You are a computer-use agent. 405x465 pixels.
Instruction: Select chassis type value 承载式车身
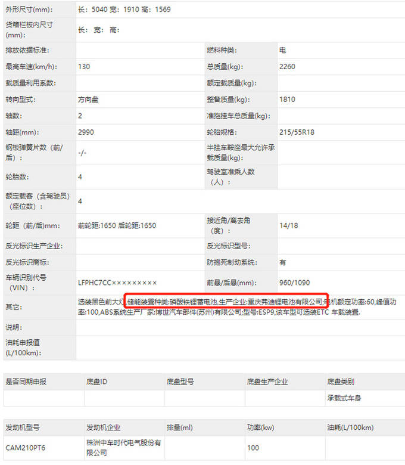344,398
